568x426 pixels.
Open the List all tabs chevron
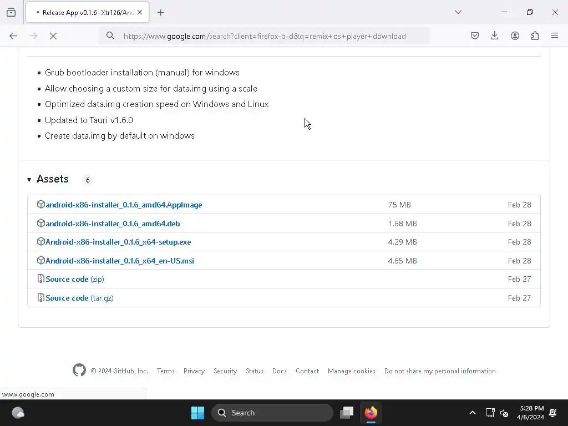click(x=458, y=12)
